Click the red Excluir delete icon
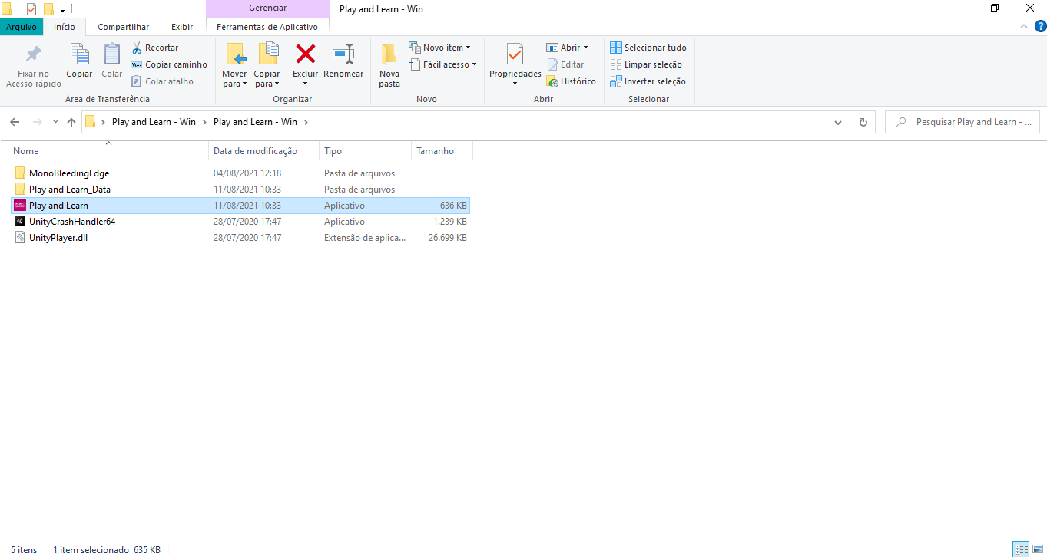 pyautogui.click(x=306, y=54)
